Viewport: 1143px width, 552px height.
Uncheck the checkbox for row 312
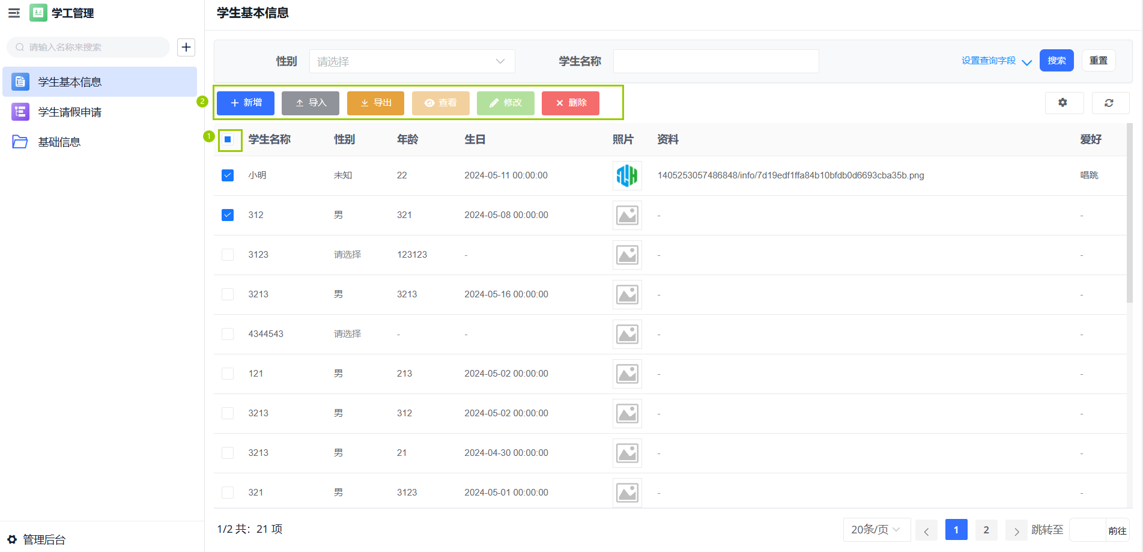click(228, 215)
